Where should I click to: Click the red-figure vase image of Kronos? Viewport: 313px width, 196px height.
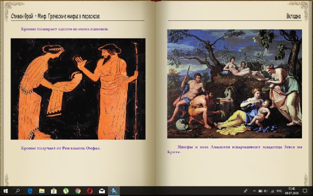pos(78,89)
